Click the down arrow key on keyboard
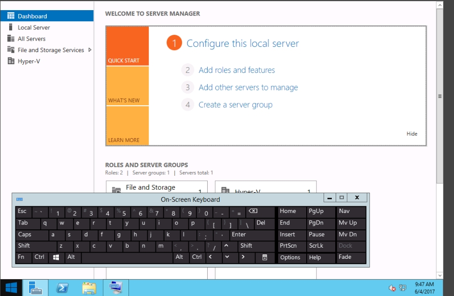Viewport: 454px width, 296px height. pyautogui.click(x=230, y=257)
